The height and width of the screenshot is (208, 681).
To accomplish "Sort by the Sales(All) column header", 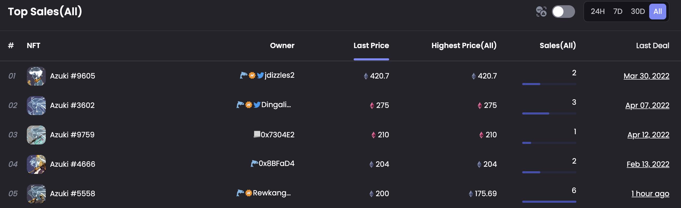I will tap(557, 45).
